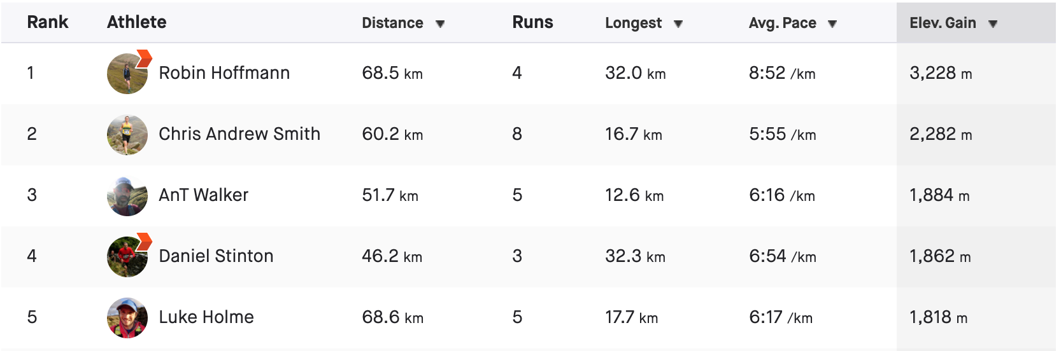Image resolution: width=1061 pixels, height=351 pixels.
Task: Click the Luke Holme name link
Action: pos(206,317)
